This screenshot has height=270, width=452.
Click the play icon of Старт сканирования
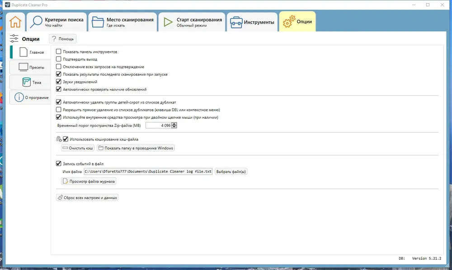(168, 22)
